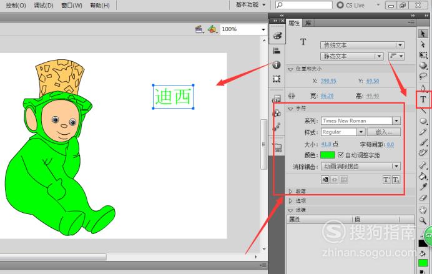Click the letter spacing value 0.0
The height and width of the screenshot is (274, 432).
(390, 145)
